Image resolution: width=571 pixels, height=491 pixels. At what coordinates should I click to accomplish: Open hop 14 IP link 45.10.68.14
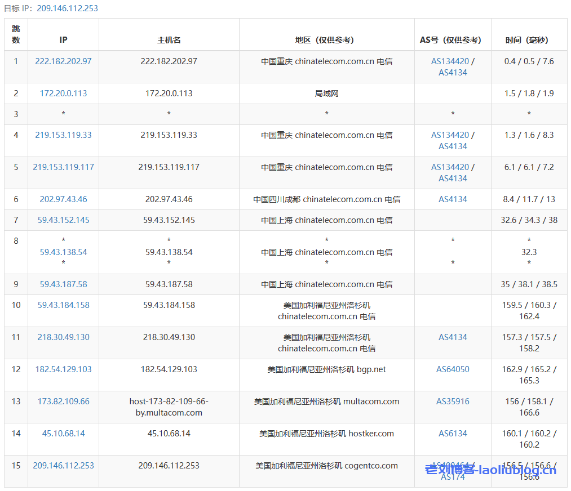pos(63,434)
